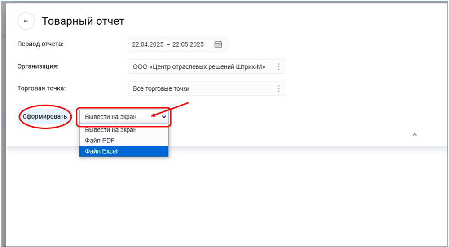Open the calendar picker icon

click(x=218, y=44)
